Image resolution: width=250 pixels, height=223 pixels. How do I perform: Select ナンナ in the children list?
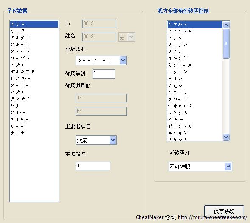(x=34, y=133)
